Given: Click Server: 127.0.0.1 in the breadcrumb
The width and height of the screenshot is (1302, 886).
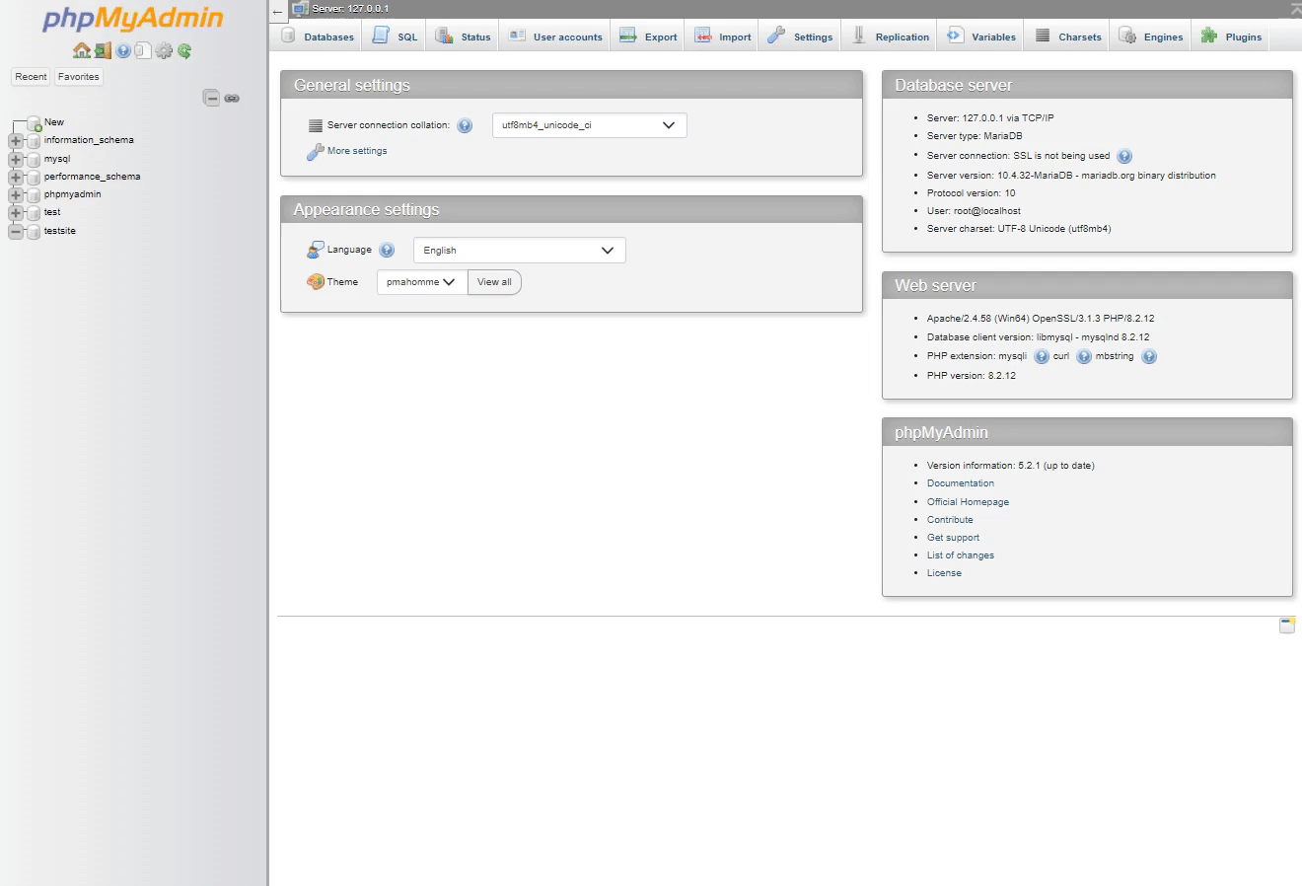Looking at the screenshot, I should tap(350, 9).
